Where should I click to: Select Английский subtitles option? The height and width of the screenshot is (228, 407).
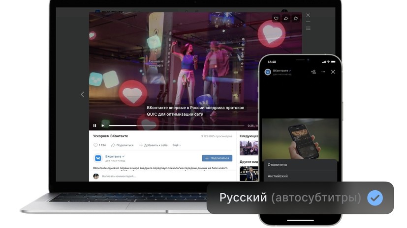click(x=300, y=176)
